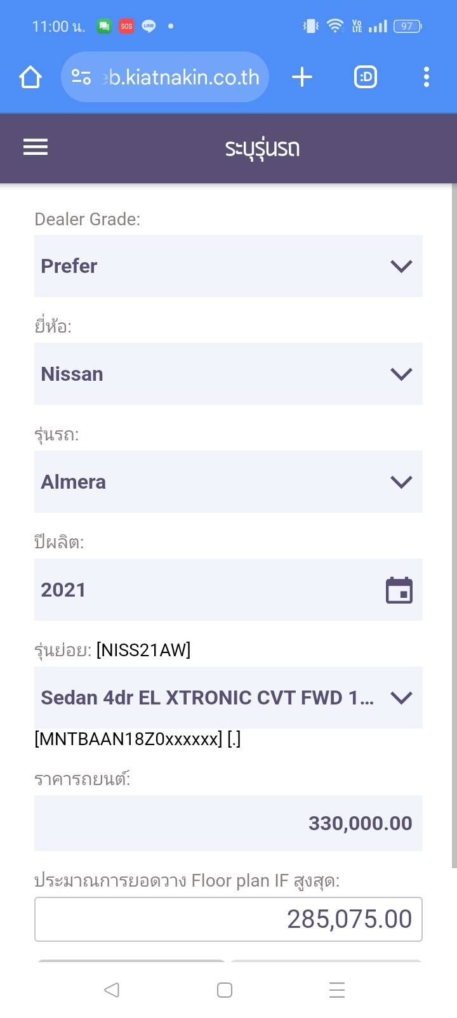
Task: Tap the red SOS status bar icon
Action: pos(126,26)
